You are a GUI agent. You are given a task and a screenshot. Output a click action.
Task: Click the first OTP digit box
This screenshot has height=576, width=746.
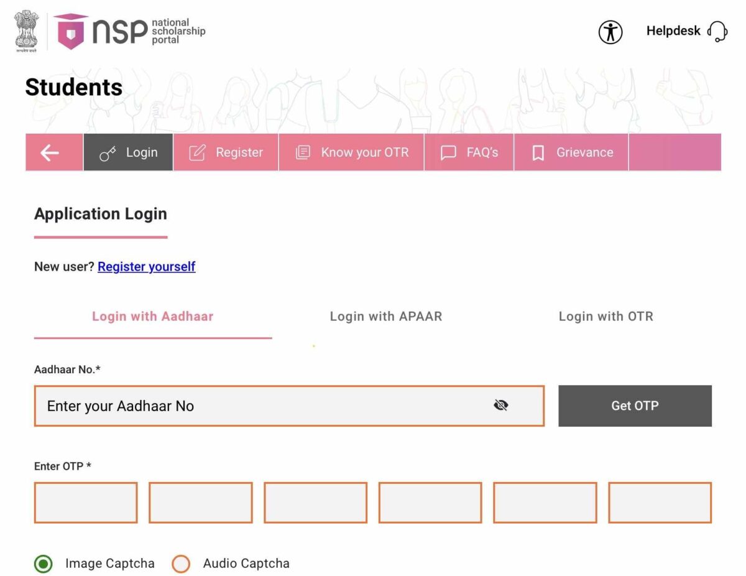click(x=86, y=503)
